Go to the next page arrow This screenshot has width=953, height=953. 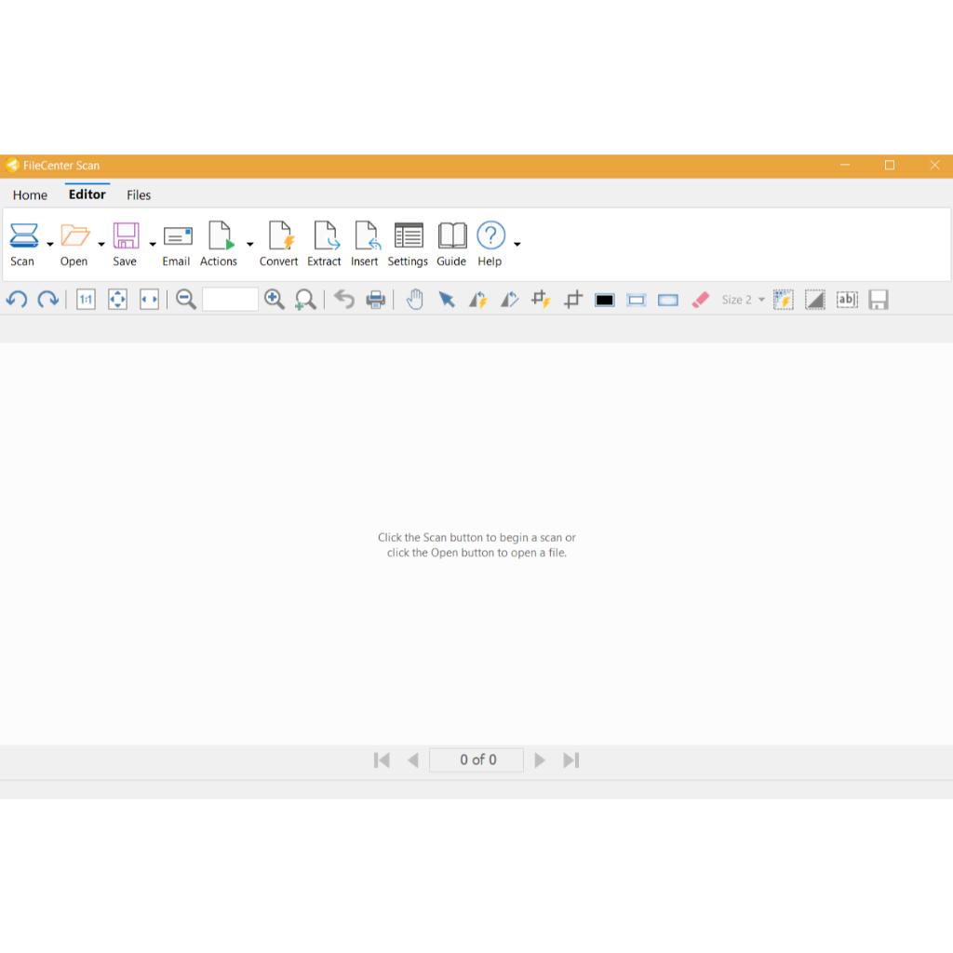pyautogui.click(x=540, y=760)
